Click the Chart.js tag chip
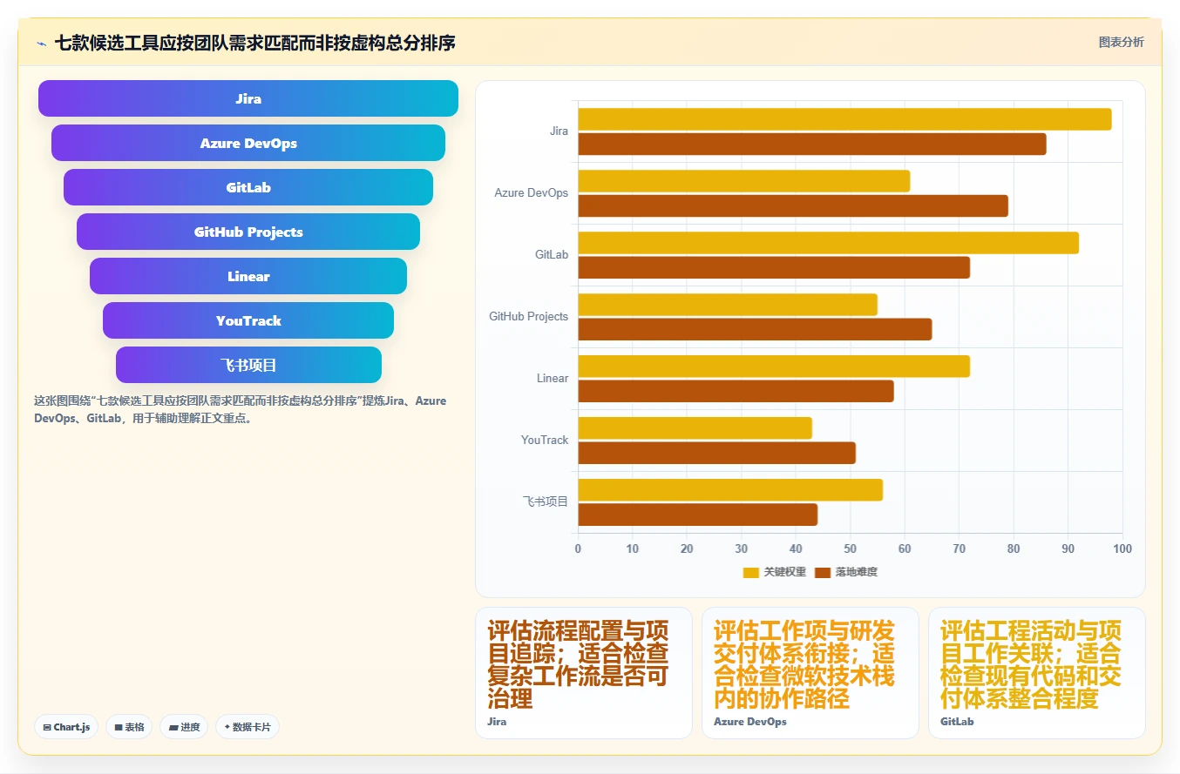 [x=66, y=727]
